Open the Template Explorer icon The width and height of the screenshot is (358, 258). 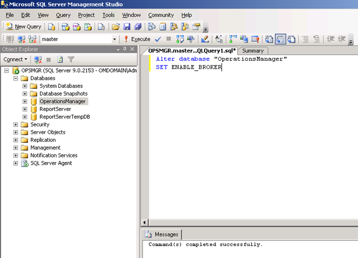[185, 27]
